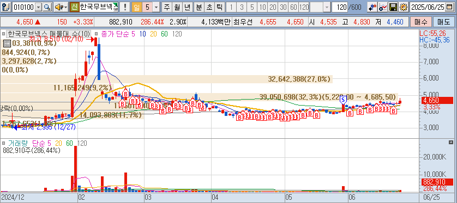
Task: Click the current price 4,650 with up arrow
Action: [x=28, y=22]
